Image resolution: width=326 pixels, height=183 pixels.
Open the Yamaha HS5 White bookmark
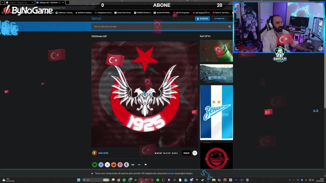point(162,12)
